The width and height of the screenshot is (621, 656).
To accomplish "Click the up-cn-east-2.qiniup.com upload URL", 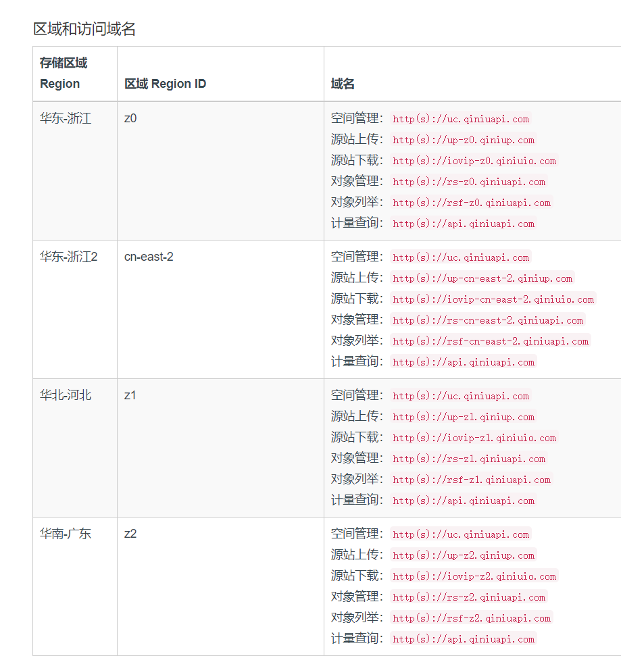I will pyautogui.click(x=482, y=278).
